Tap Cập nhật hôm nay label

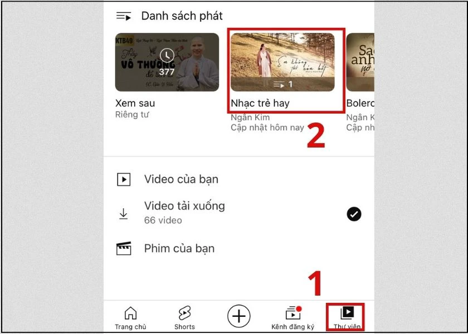point(268,127)
